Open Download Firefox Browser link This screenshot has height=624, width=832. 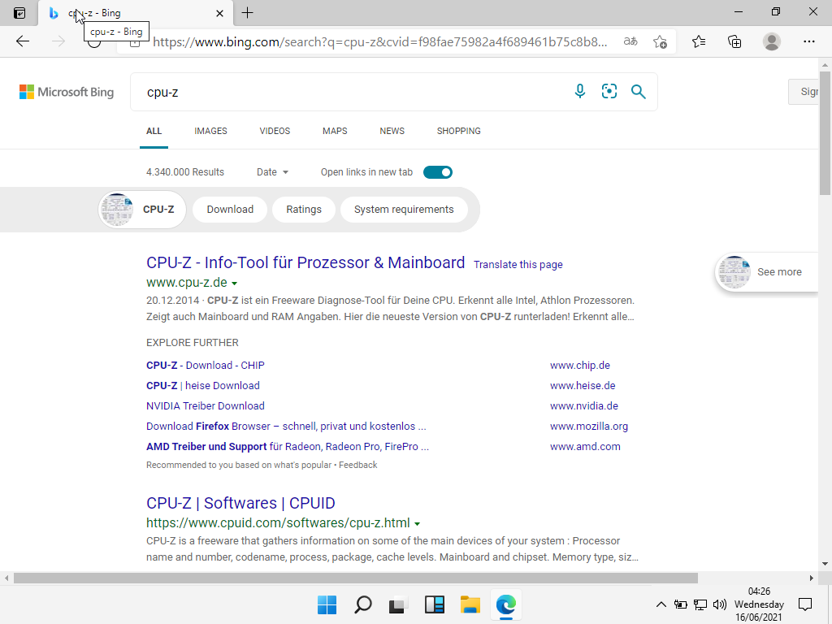click(x=286, y=426)
